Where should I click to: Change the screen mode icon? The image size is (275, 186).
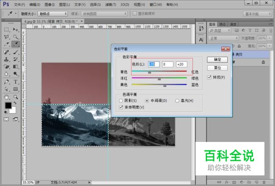[15, 119]
